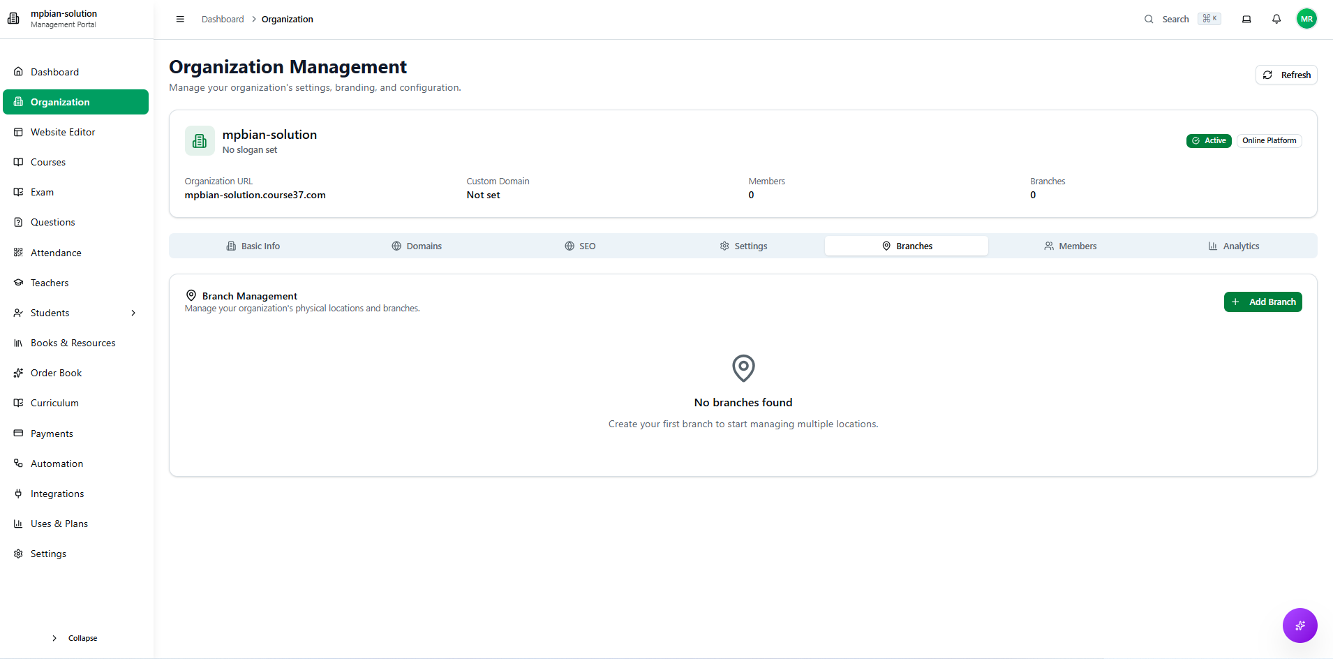Open the inbox tray icon in header
Screen dimensions: 1333x659
[1246, 19]
